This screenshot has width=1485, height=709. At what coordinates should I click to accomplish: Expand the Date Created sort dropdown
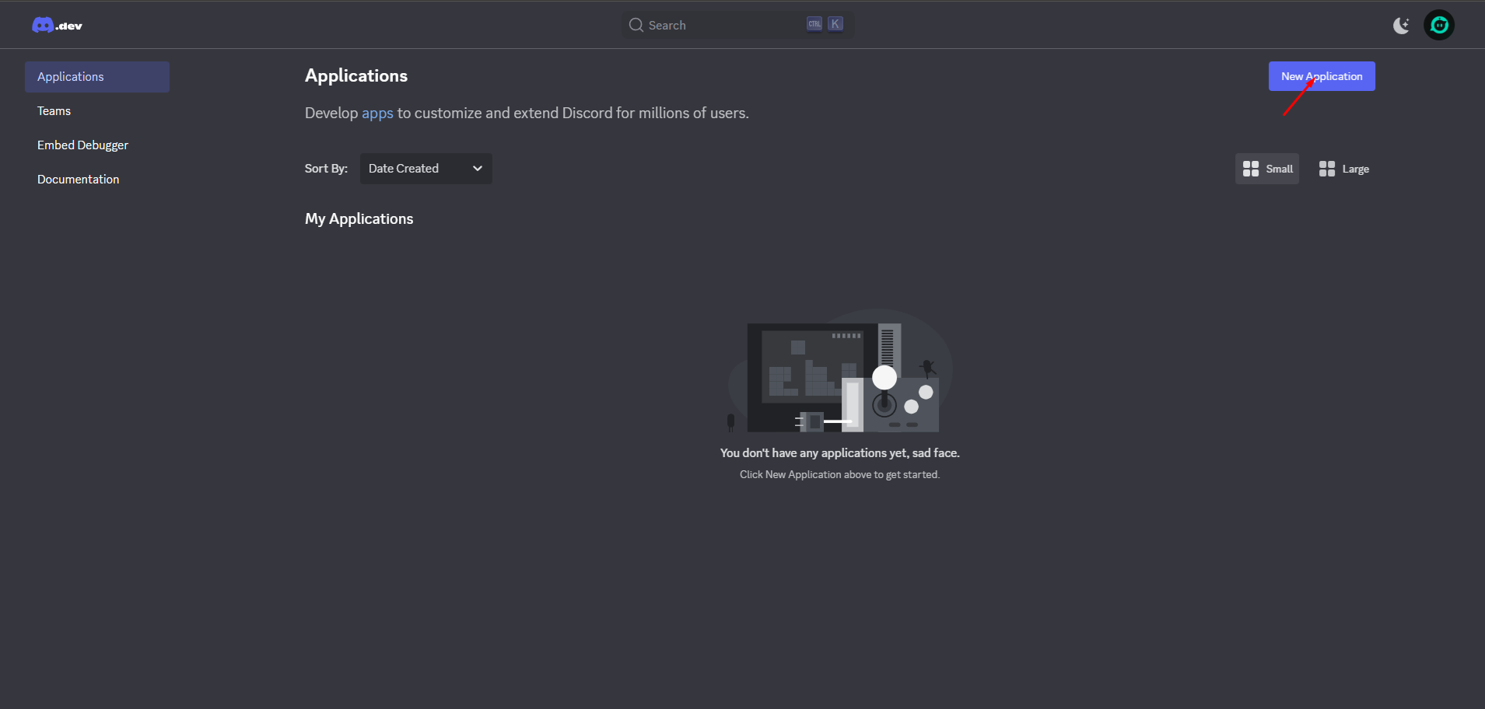pos(426,169)
